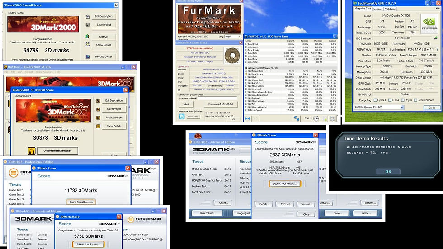The height and width of the screenshot is (249, 443).
Task: Click the disk icon beside 3DMark2001 Save Project
Action: pyautogui.click(x=98, y=109)
